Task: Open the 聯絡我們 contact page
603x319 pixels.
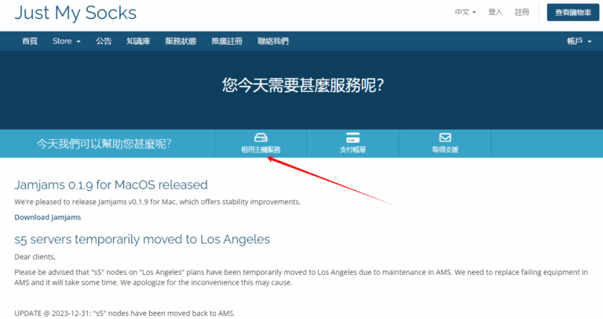Action: pyautogui.click(x=273, y=41)
